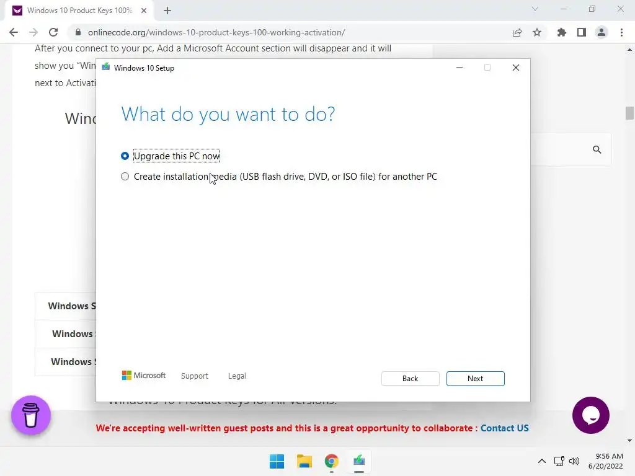Open clock showing 9:56 AM
This screenshot has height=476, width=635.
point(606,461)
